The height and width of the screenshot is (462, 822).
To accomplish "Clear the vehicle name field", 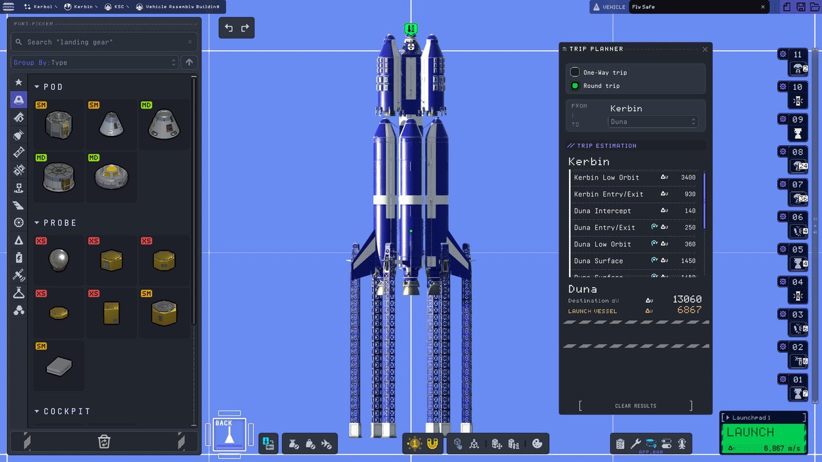I will (x=764, y=7).
